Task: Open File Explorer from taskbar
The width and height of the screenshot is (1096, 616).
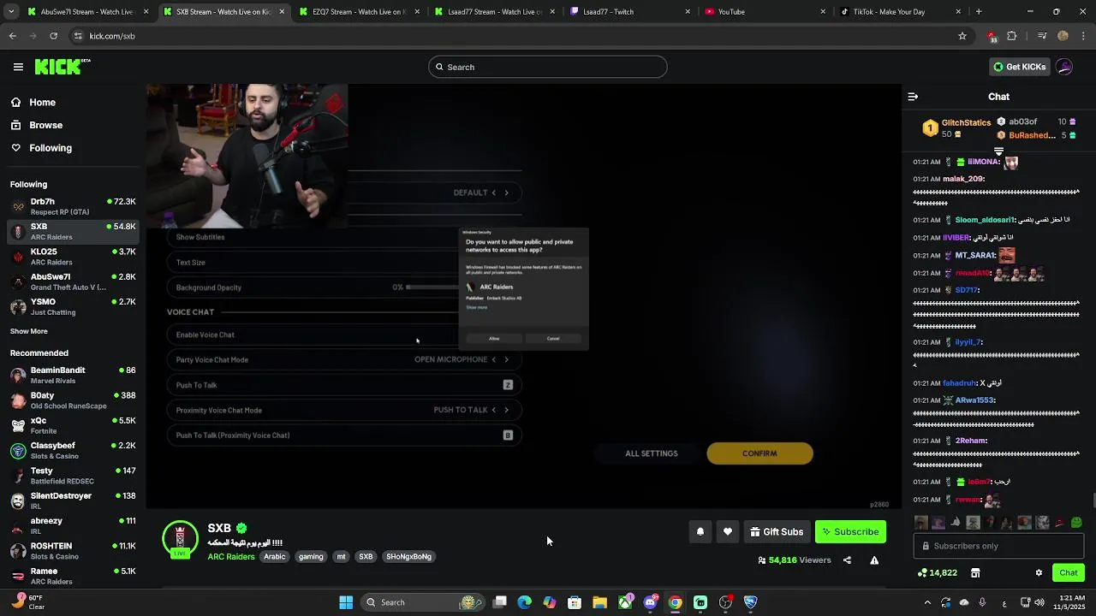Action: [600, 602]
